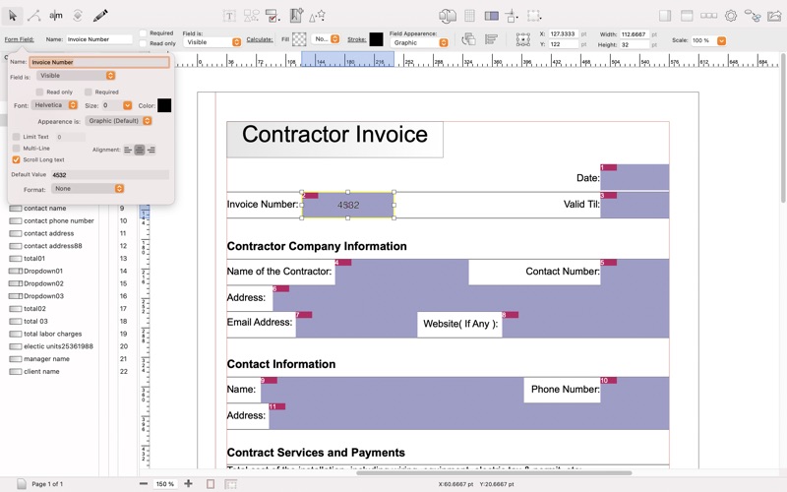Image resolution: width=787 pixels, height=492 pixels.
Task: Show the grid icon in toolbar
Action: 469,16
